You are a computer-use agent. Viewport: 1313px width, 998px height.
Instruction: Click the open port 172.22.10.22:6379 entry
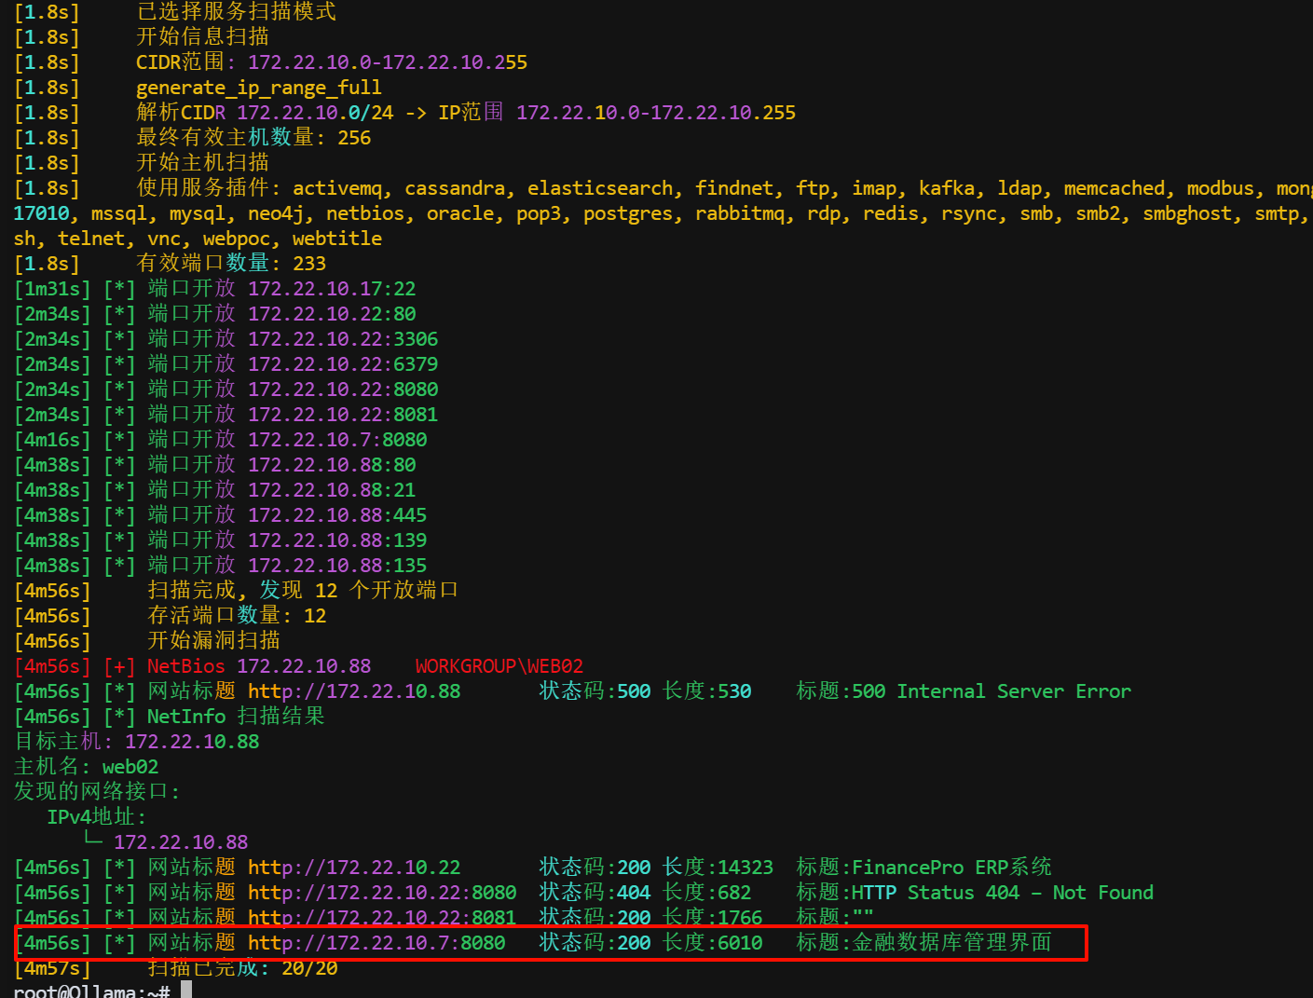click(342, 364)
